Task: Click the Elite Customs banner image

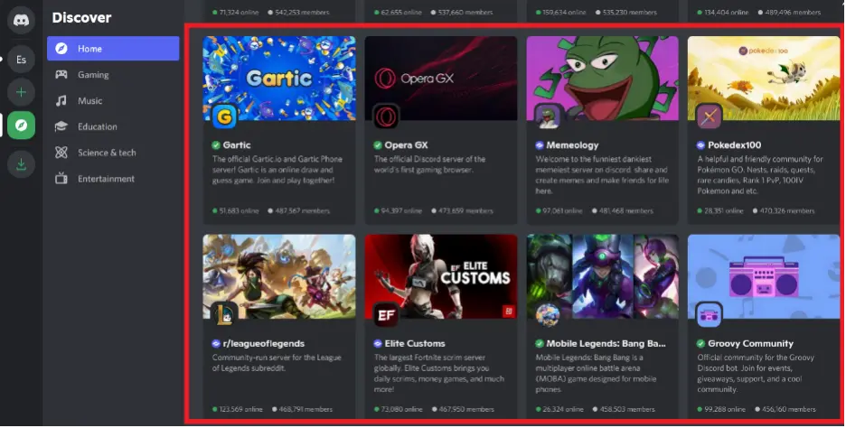Action: click(x=441, y=276)
